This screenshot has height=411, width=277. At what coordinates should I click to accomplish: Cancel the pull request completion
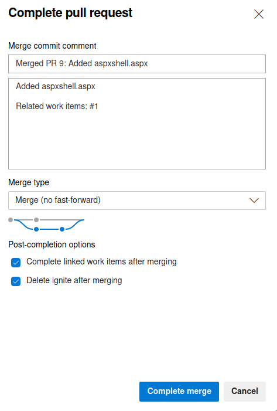pyautogui.click(x=245, y=391)
